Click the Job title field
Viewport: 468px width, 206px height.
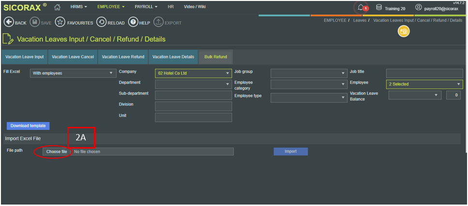(424, 73)
